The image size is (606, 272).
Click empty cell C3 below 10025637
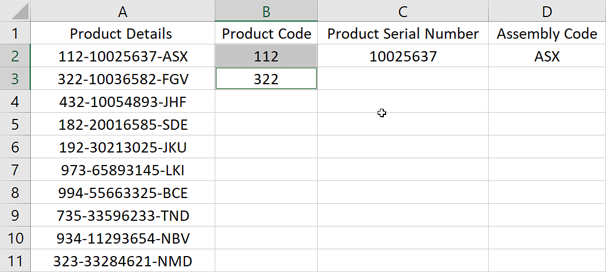coord(403,79)
